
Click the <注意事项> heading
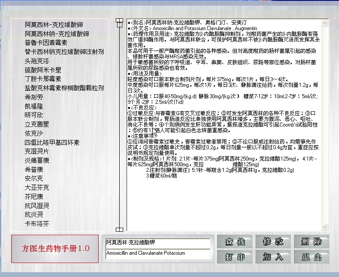click(x=144, y=136)
